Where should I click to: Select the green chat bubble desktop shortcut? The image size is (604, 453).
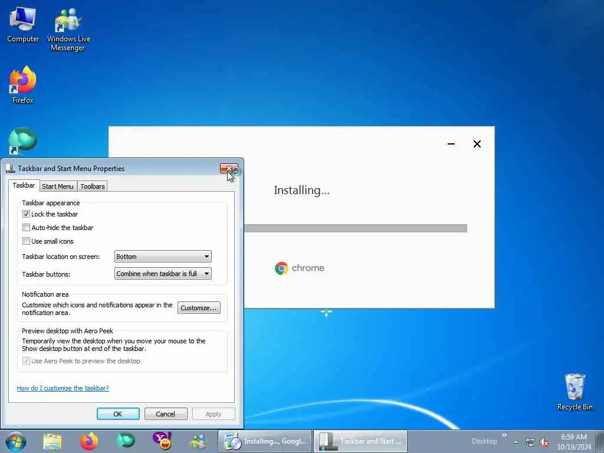(x=23, y=140)
